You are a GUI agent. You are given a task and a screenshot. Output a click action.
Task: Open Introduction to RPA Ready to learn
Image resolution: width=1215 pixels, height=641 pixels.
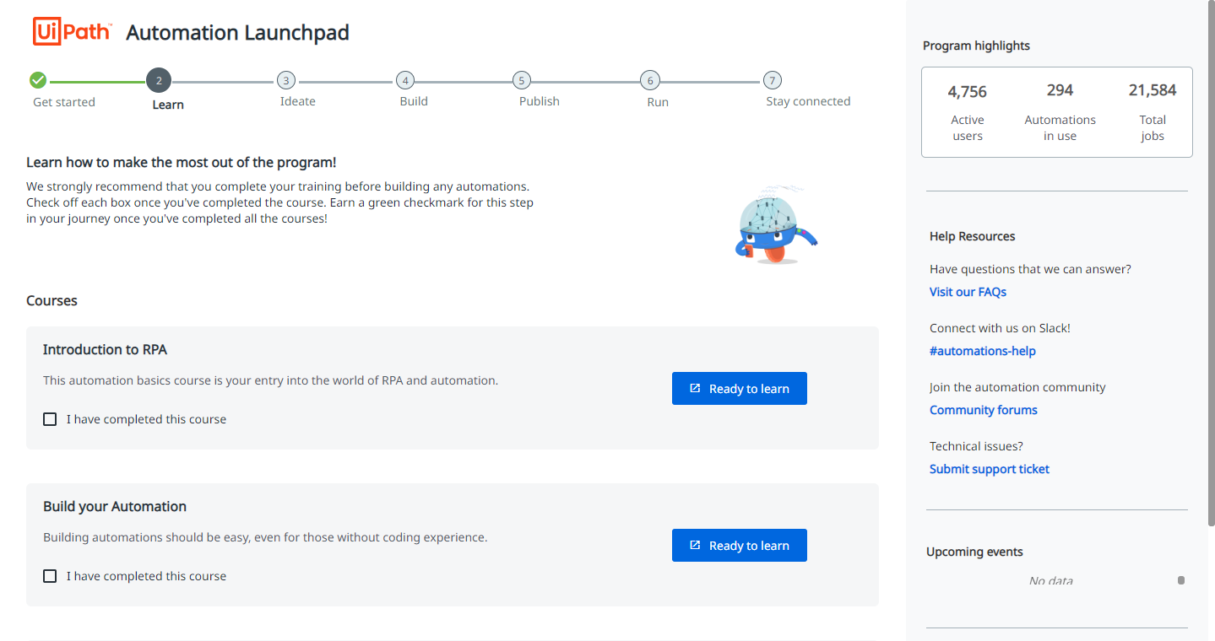[739, 389]
